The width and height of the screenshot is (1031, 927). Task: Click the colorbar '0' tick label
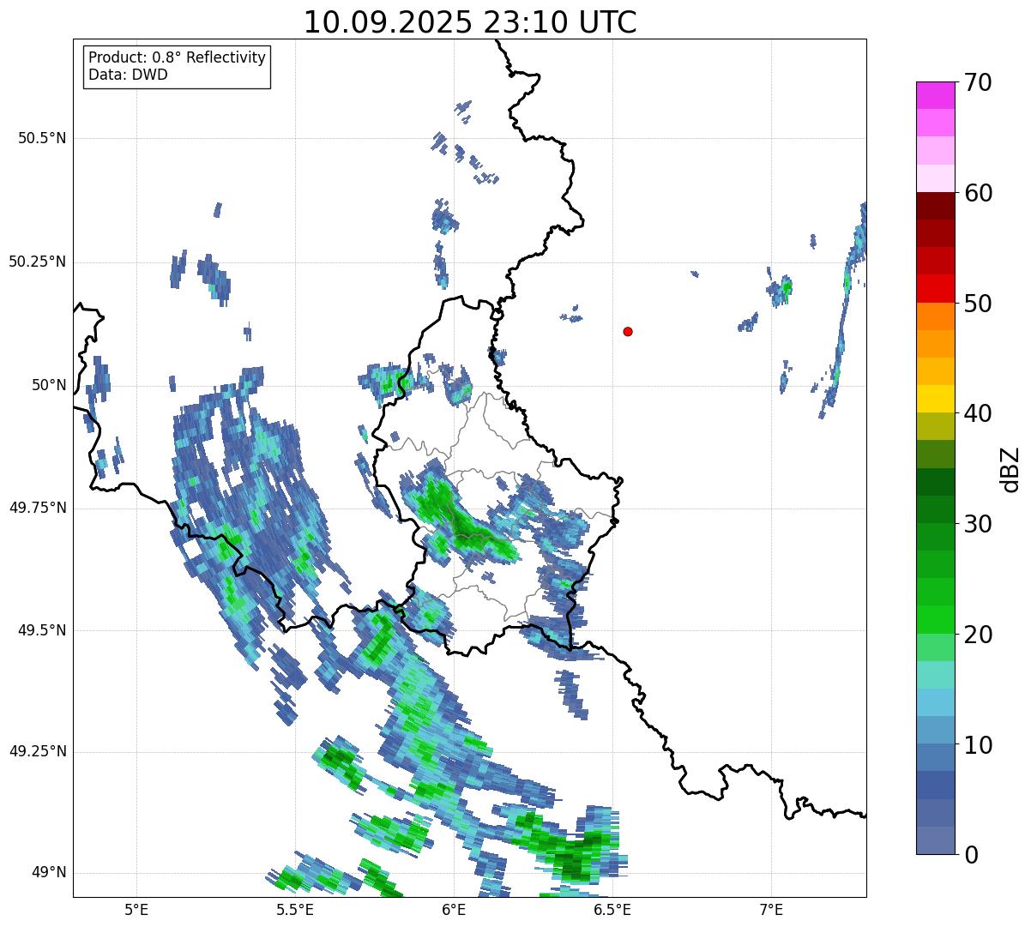coord(971,855)
